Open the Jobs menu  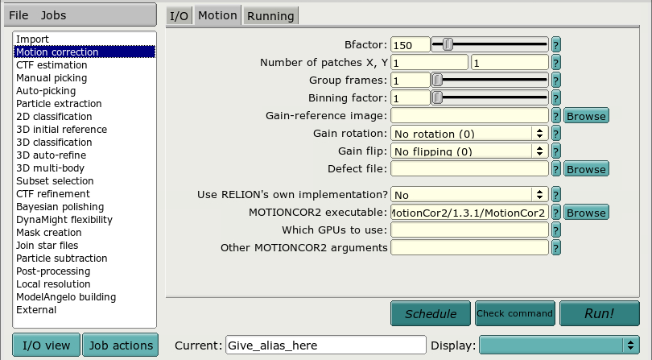(x=53, y=15)
